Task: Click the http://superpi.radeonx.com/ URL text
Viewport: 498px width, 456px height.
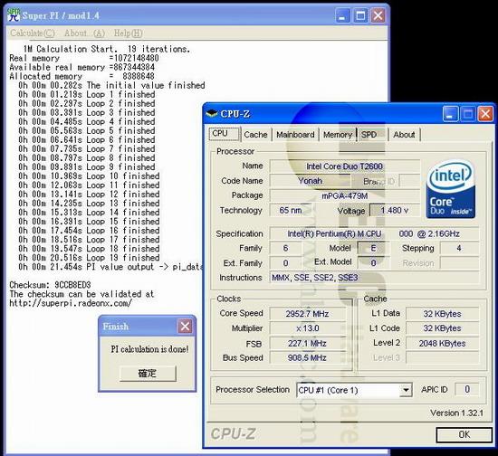Action: point(71,303)
